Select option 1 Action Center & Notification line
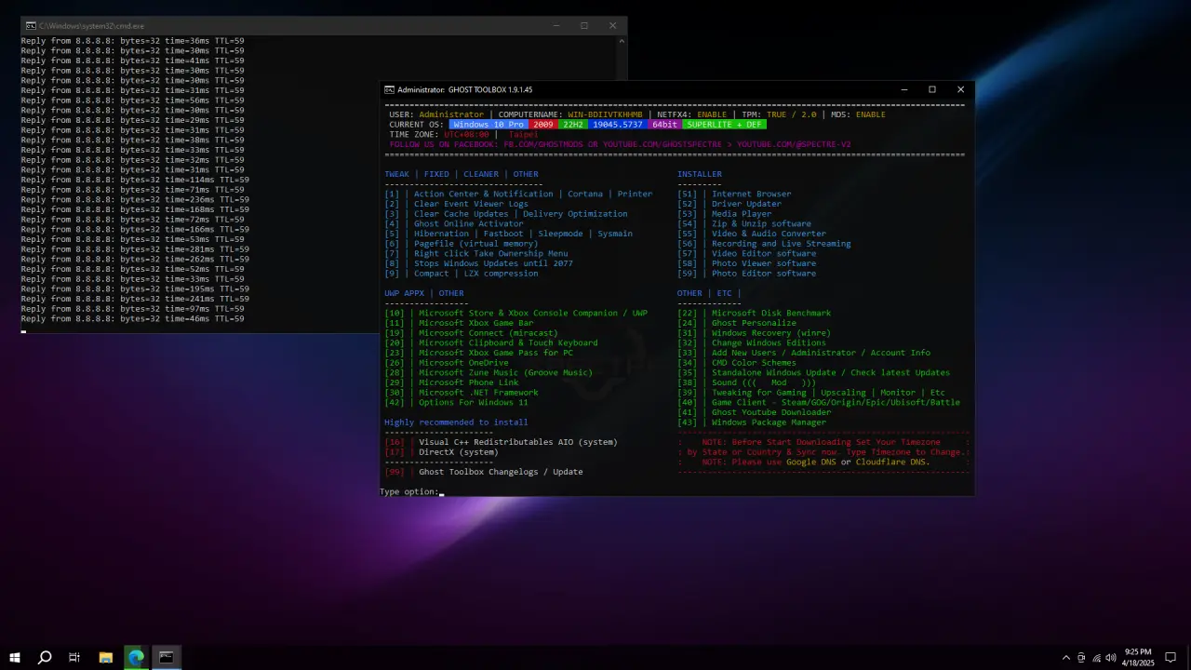 pos(518,194)
